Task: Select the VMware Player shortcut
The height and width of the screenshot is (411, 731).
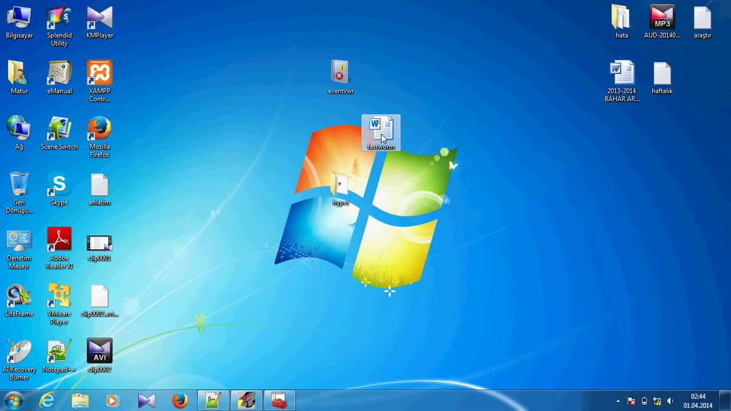Action: (59, 304)
